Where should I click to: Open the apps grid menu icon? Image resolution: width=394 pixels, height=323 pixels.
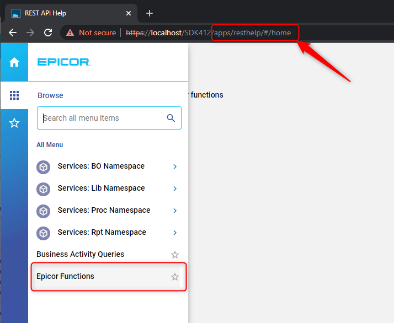coord(14,95)
